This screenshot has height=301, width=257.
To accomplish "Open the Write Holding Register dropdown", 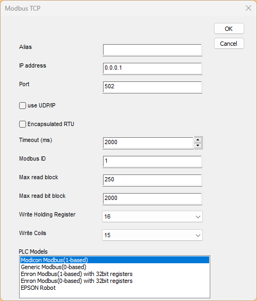I will click(152, 216).
